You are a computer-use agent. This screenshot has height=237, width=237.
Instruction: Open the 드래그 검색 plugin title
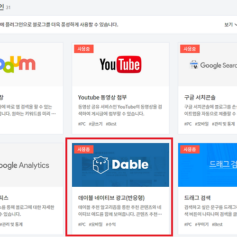click(197, 198)
